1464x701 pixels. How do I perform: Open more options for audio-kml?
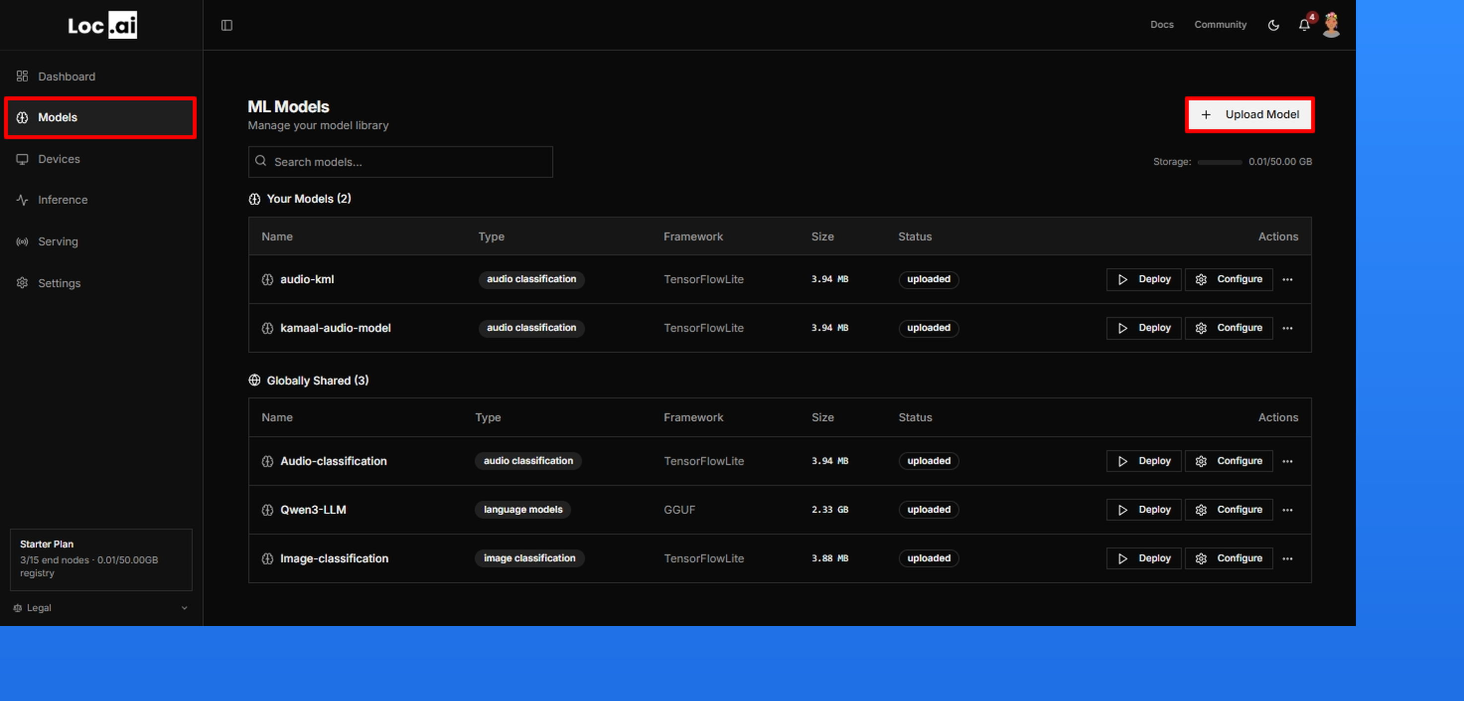[x=1287, y=279]
